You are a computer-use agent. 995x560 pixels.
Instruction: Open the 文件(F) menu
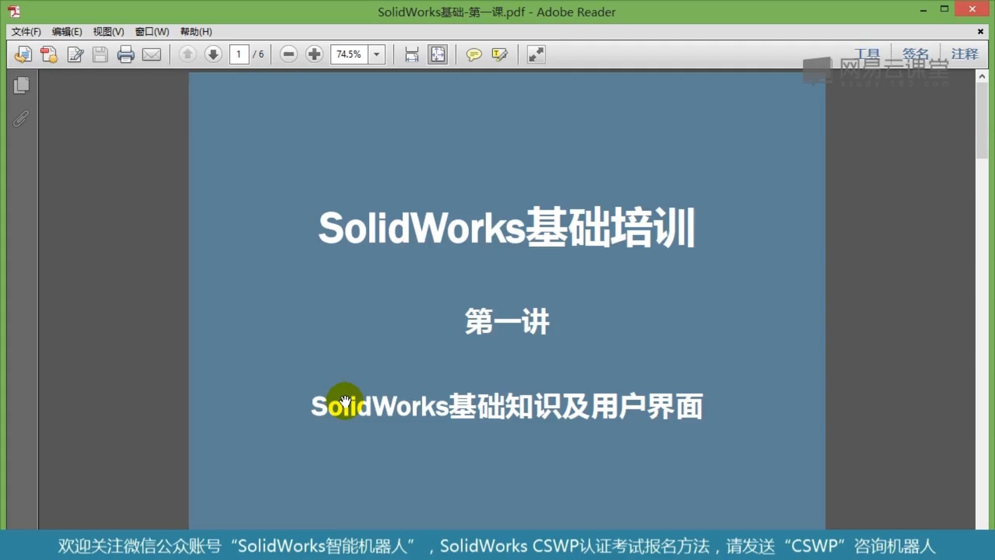[26, 32]
